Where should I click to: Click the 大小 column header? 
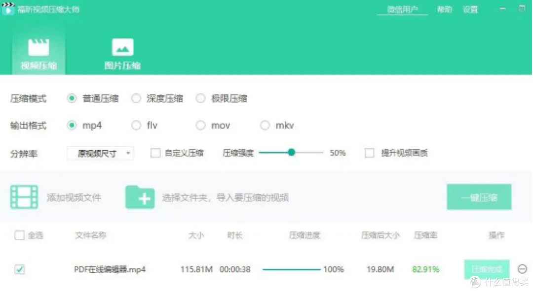[x=196, y=235]
